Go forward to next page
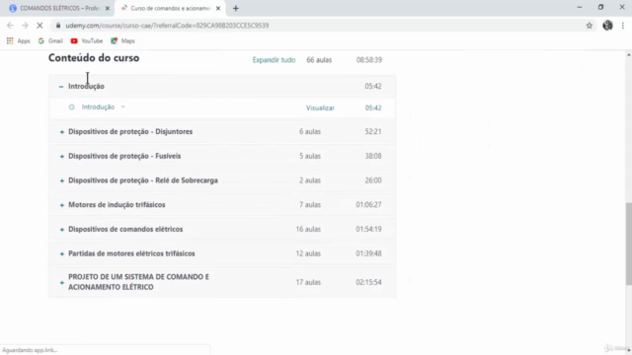This screenshot has width=632, height=355. pos(25,26)
